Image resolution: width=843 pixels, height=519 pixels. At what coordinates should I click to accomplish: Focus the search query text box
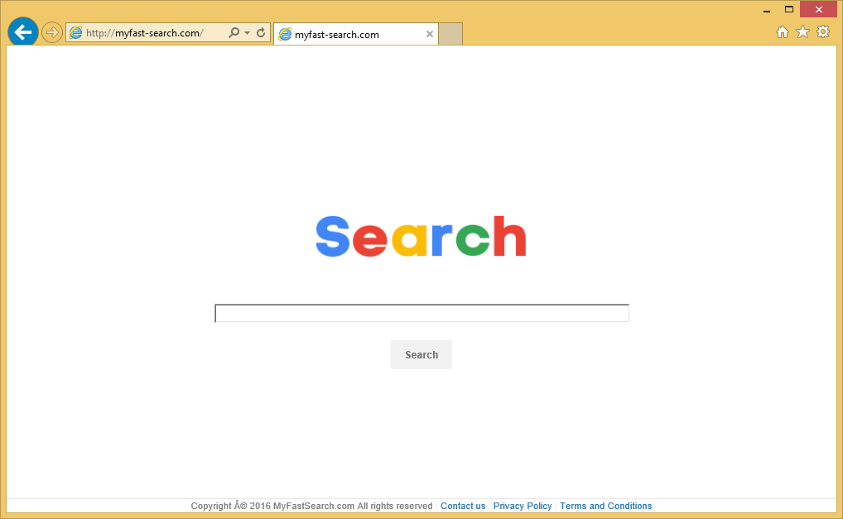pos(421,313)
